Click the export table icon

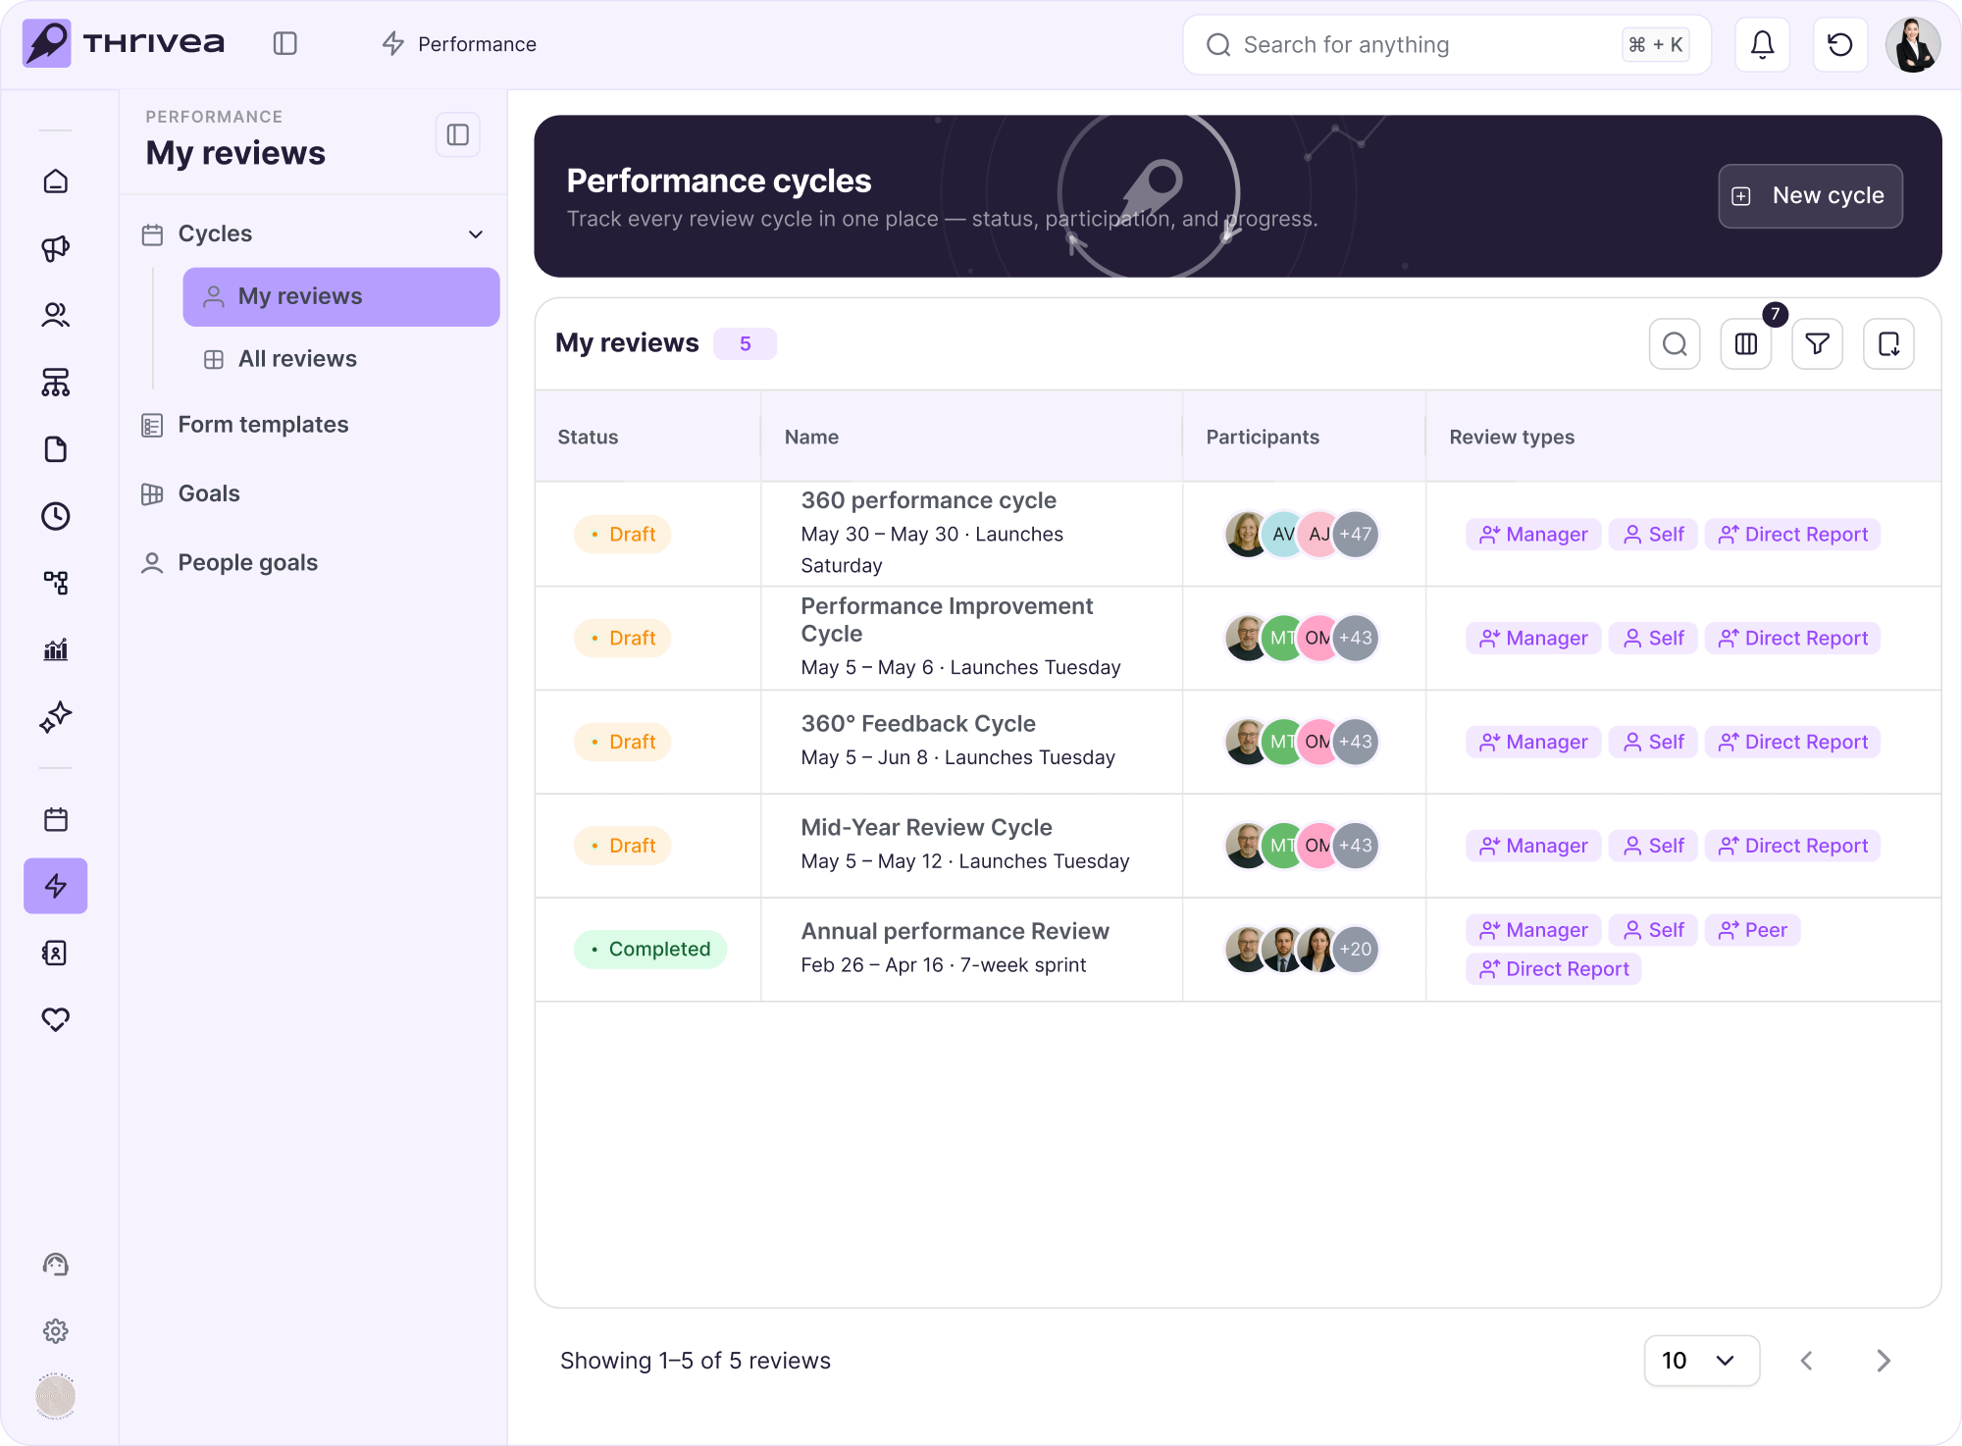1889,344
